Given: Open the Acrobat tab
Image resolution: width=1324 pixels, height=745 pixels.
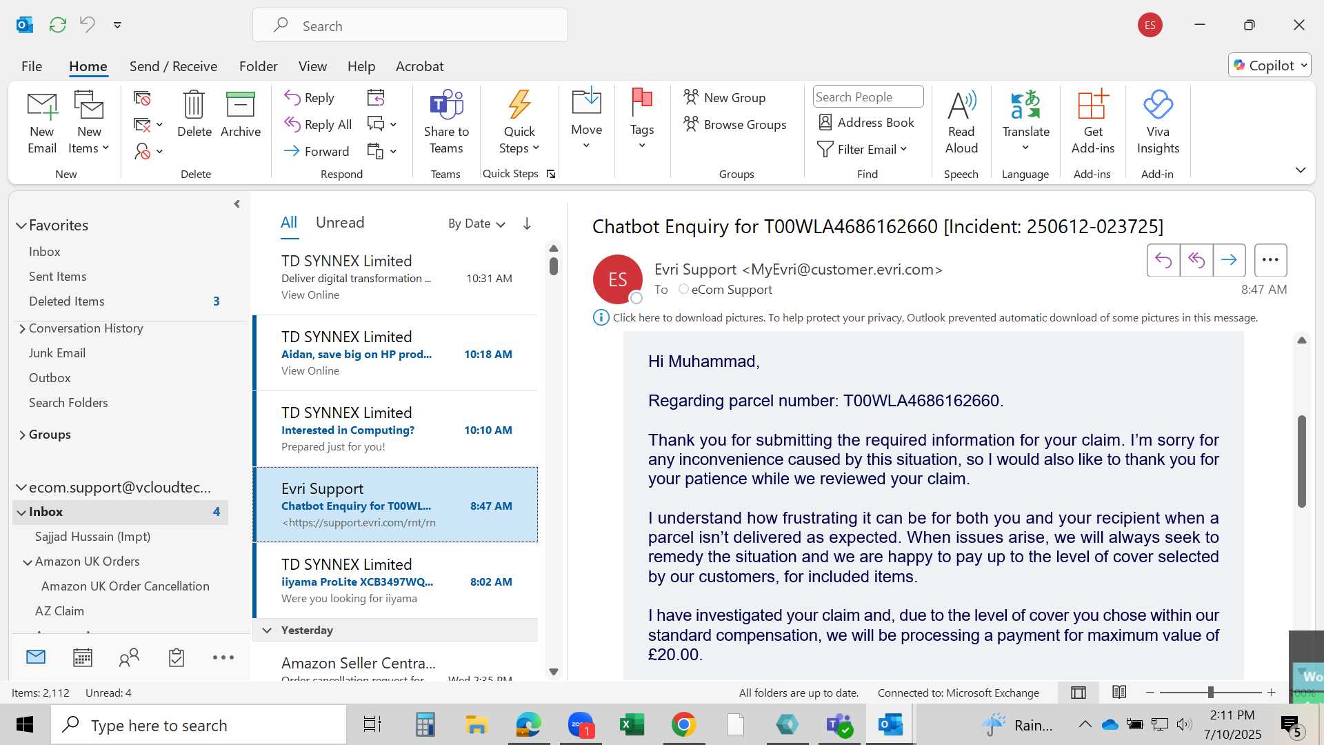Looking at the screenshot, I should tap(419, 66).
